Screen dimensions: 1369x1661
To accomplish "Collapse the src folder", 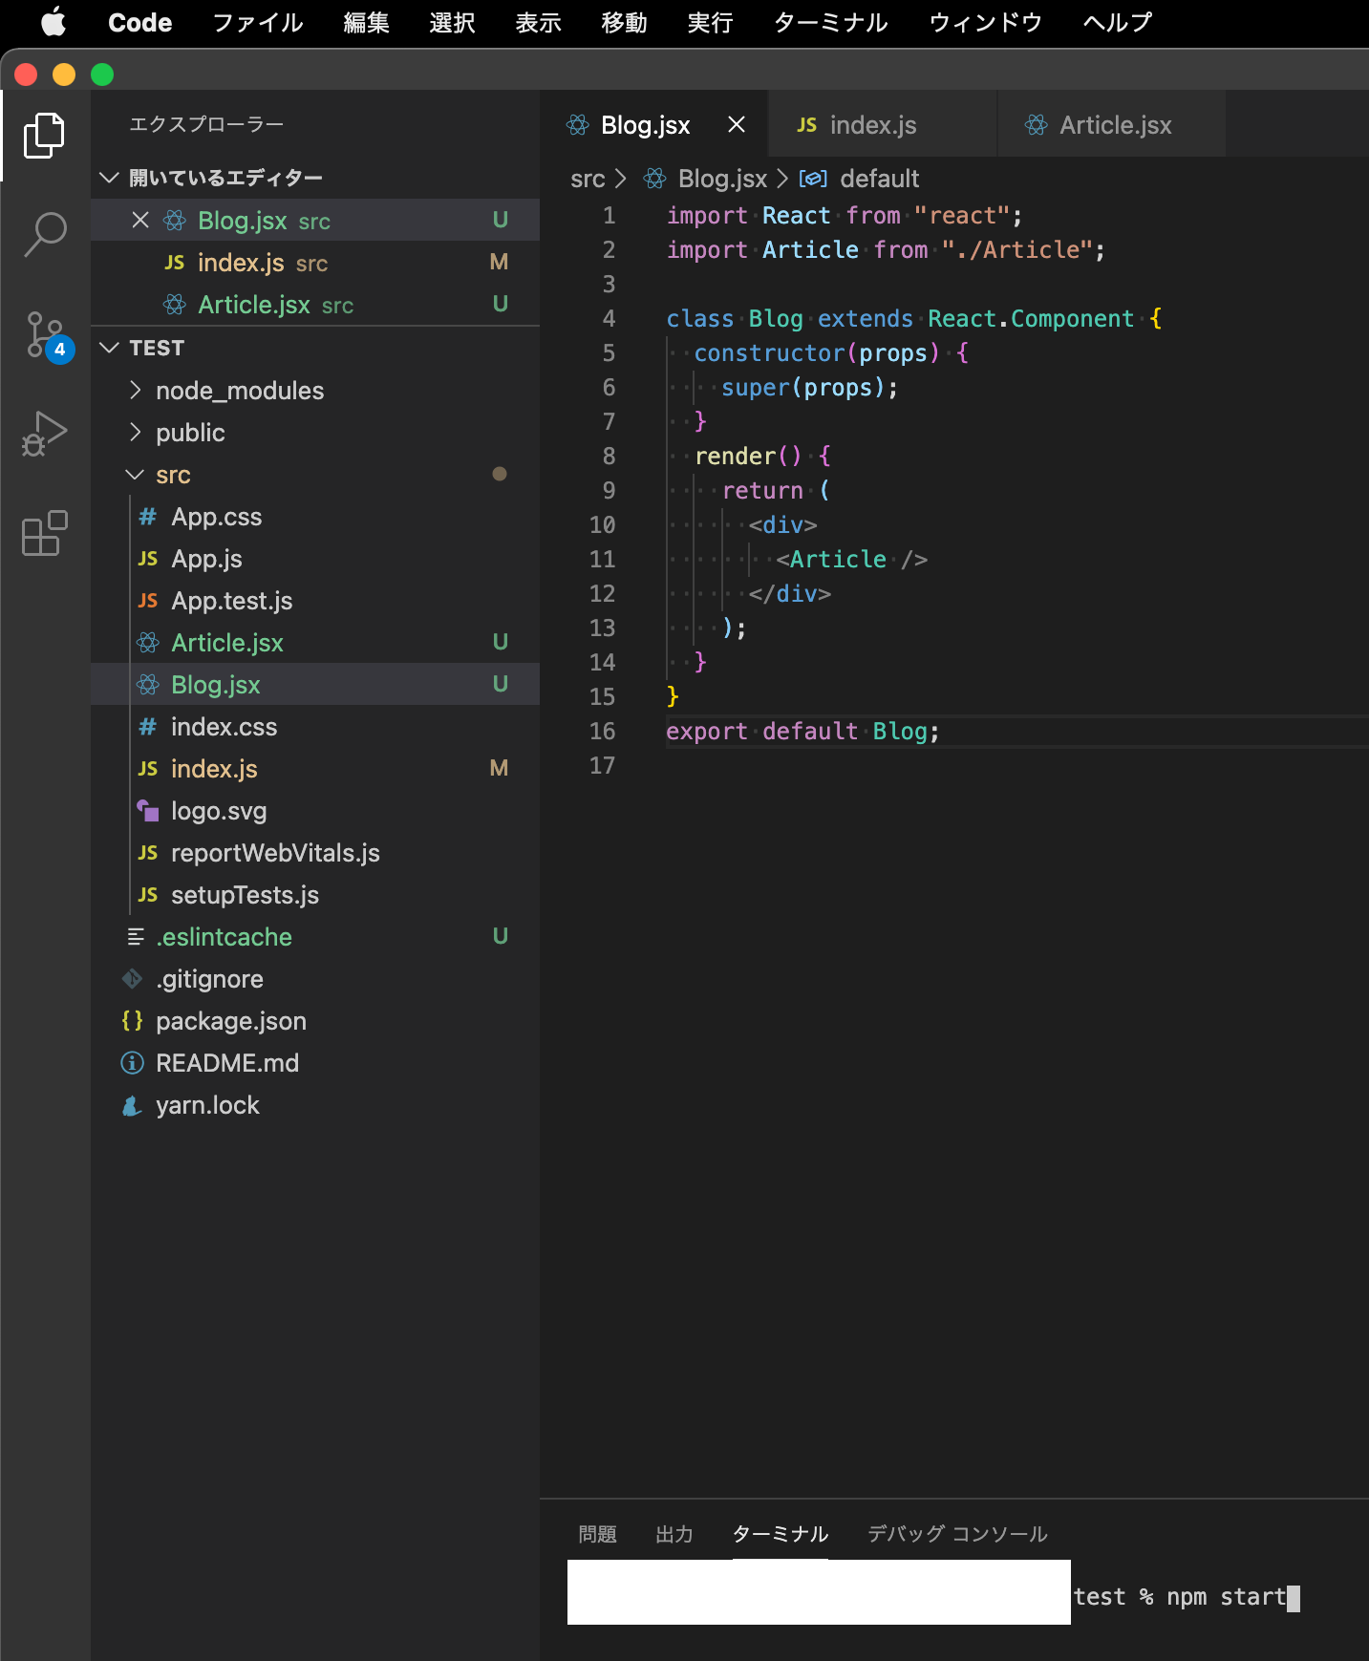I will click(x=135, y=475).
